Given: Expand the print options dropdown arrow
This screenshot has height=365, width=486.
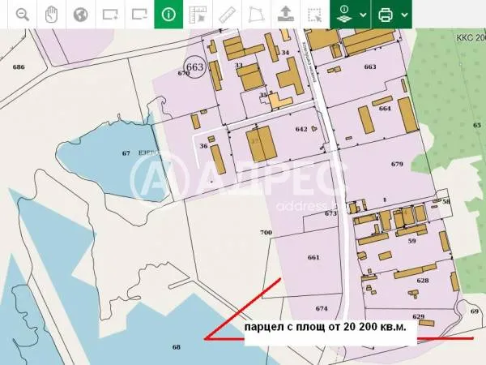Looking at the screenshot, I should click(x=404, y=15).
